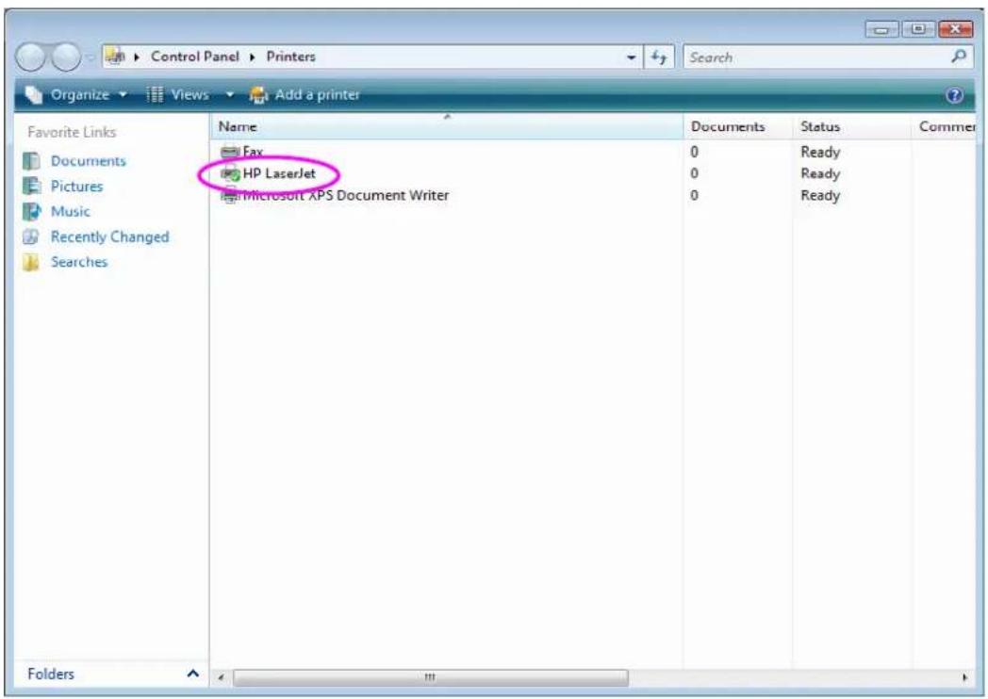Go to Control Panel in breadcrumb
The height and width of the screenshot is (699, 988).
click(x=195, y=57)
